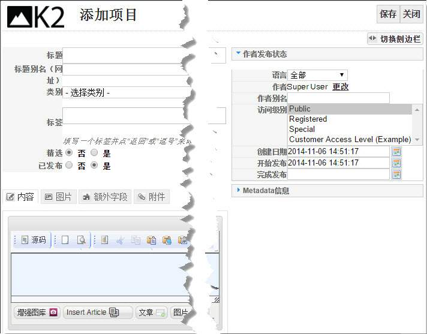Open the 语言 dropdown showing 全部
427x334 pixels.
317,75
